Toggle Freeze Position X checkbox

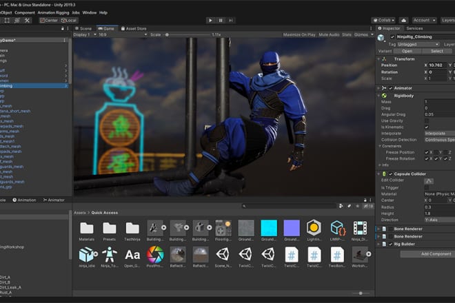coord(427,152)
